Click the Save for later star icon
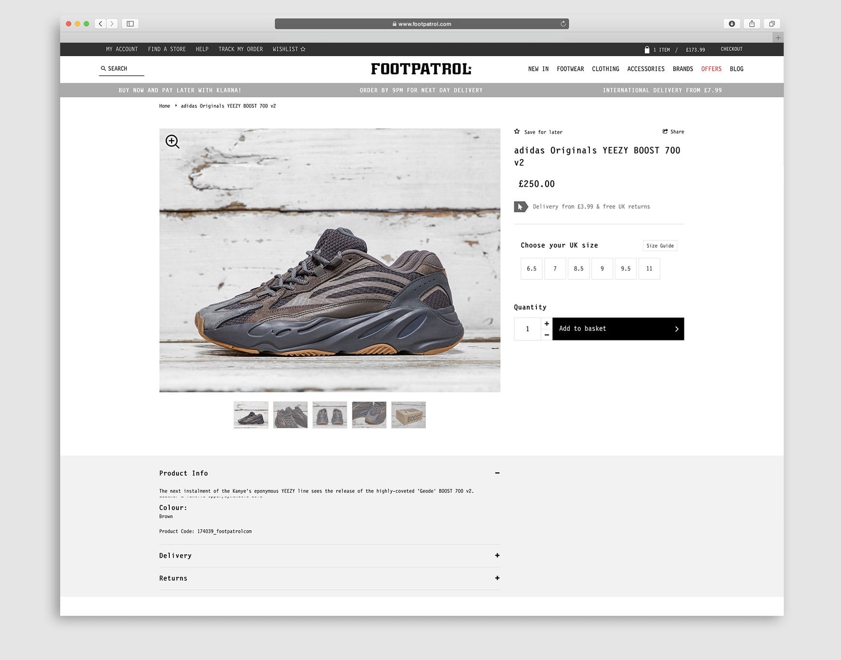This screenshot has width=841, height=660. point(517,131)
